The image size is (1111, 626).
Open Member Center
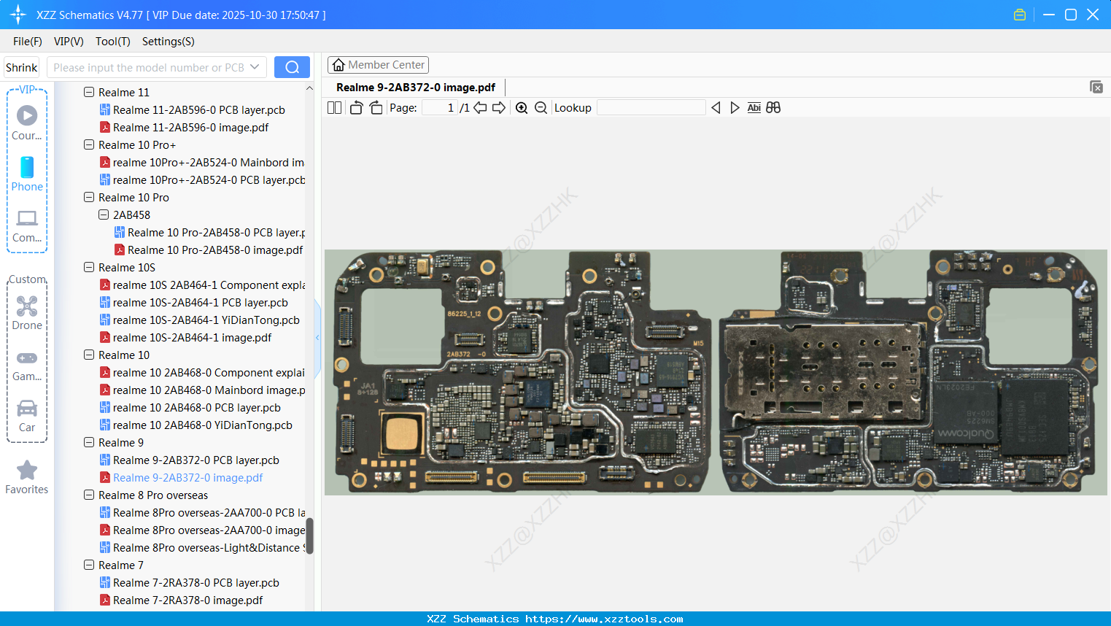click(x=378, y=65)
